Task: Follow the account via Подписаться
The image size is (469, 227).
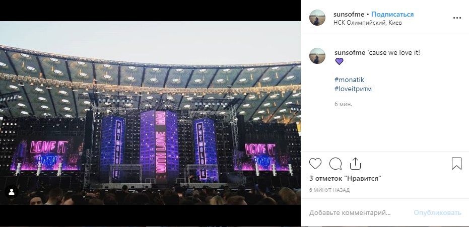Action: pyautogui.click(x=392, y=14)
